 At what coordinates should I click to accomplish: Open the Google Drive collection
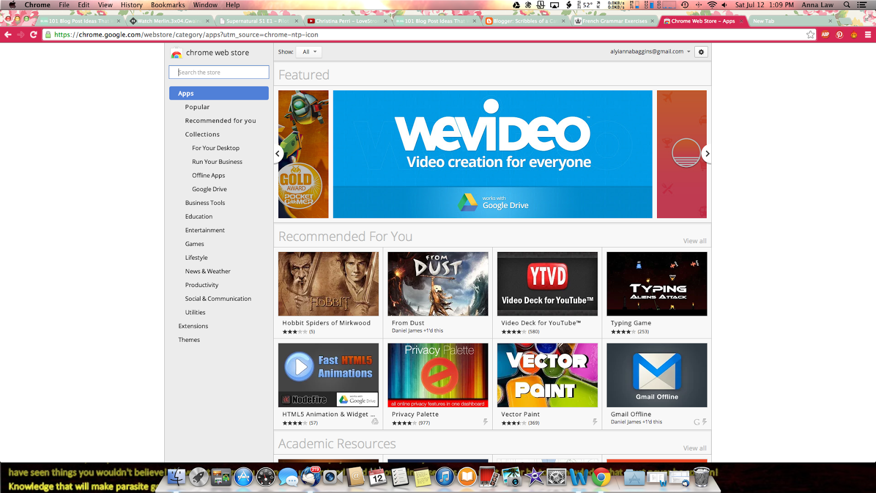209,189
